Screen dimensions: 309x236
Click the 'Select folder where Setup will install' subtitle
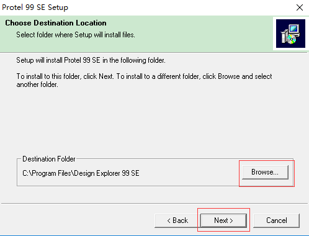pyautogui.click(x=76, y=35)
